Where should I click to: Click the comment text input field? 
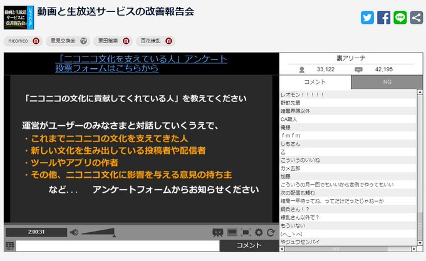pyautogui.click(x=118, y=246)
